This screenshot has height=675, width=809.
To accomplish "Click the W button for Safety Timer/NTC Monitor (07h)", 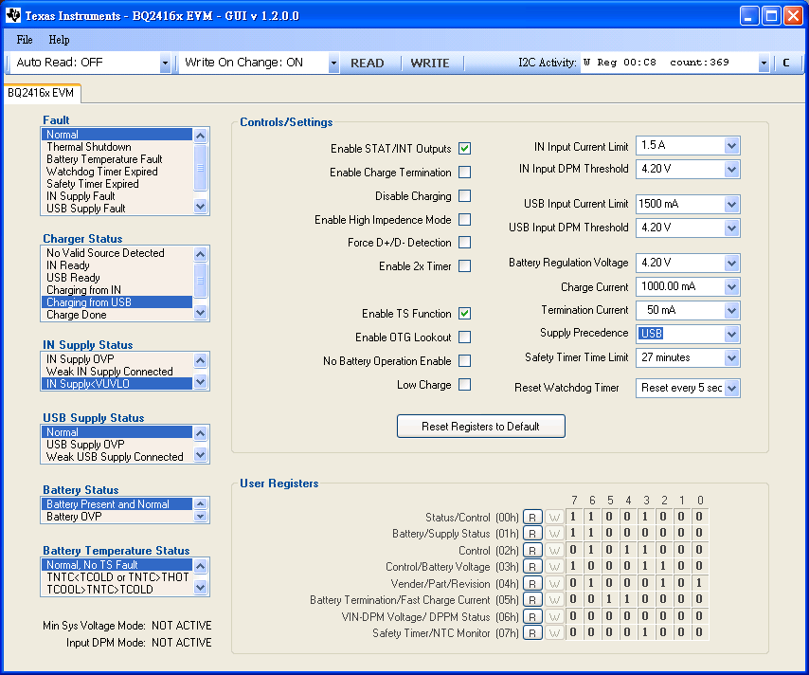I will coord(554,632).
